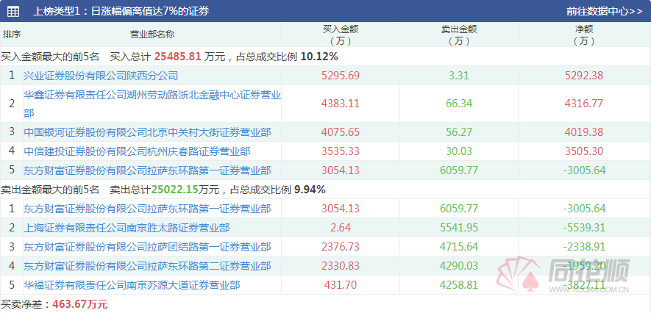Click buy amount 5295.69
The image size is (651, 313).
(x=341, y=76)
